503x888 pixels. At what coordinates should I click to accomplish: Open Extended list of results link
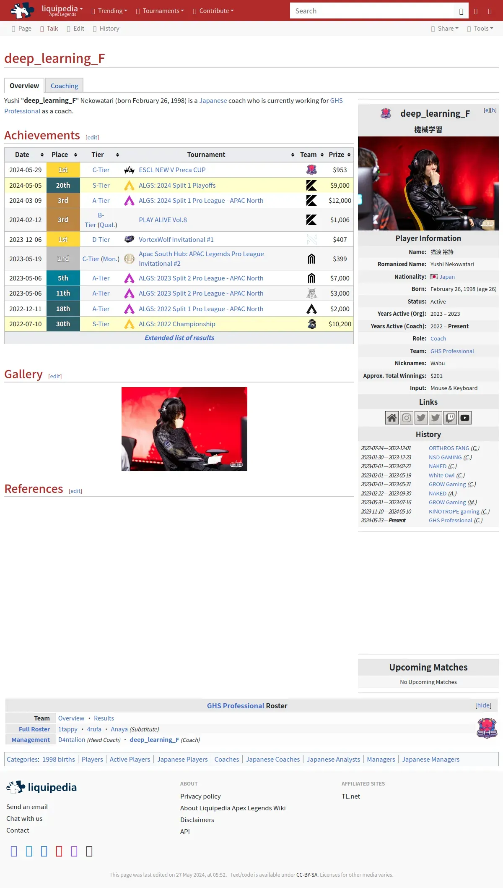pos(179,338)
